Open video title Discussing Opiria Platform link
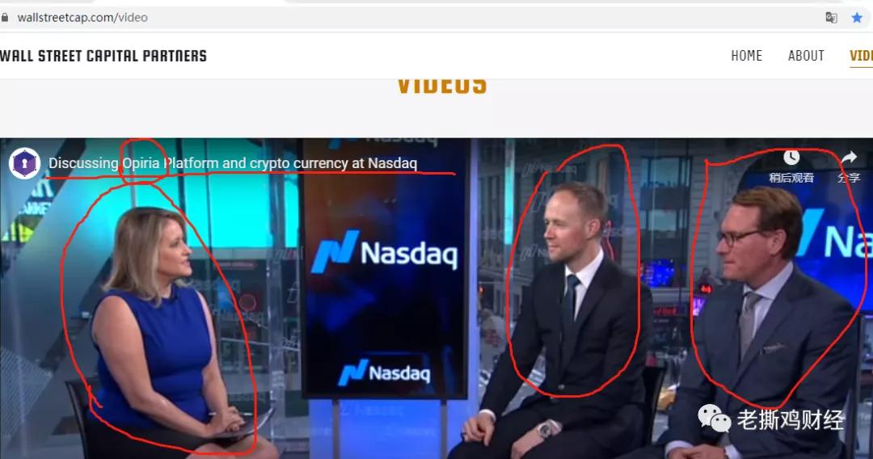Image resolution: width=873 pixels, height=459 pixels. [233, 163]
